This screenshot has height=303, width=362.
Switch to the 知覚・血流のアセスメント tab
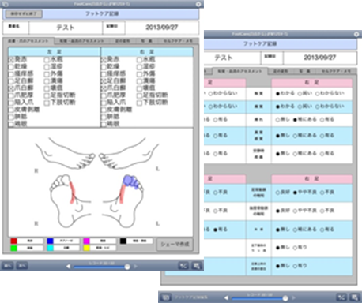[x=81, y=41]
